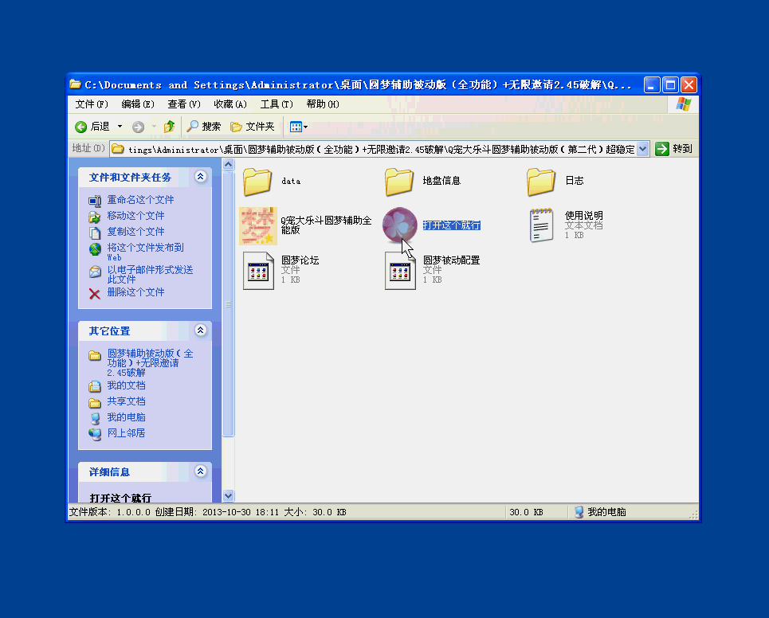
Task: Click the task pane vertical scrollbar thumb
Action: 229,303
